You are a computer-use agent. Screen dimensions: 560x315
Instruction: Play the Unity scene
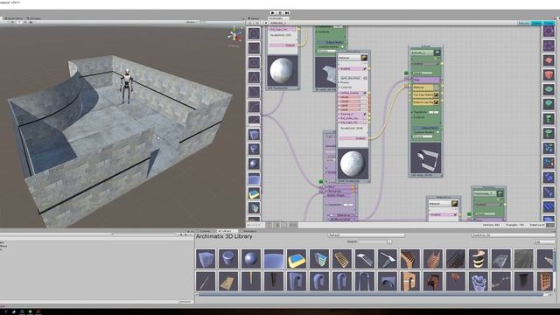pos(273,12)
